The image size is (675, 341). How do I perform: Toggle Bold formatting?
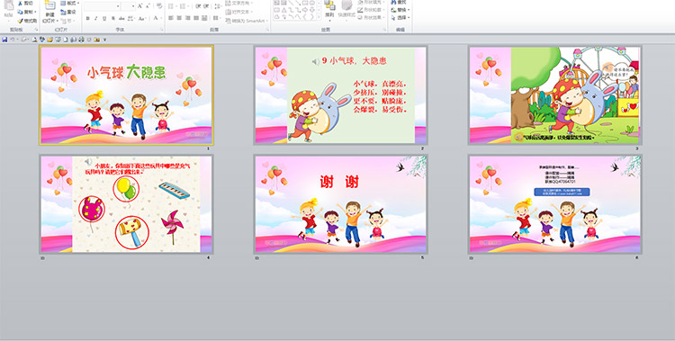coord(87,18)
